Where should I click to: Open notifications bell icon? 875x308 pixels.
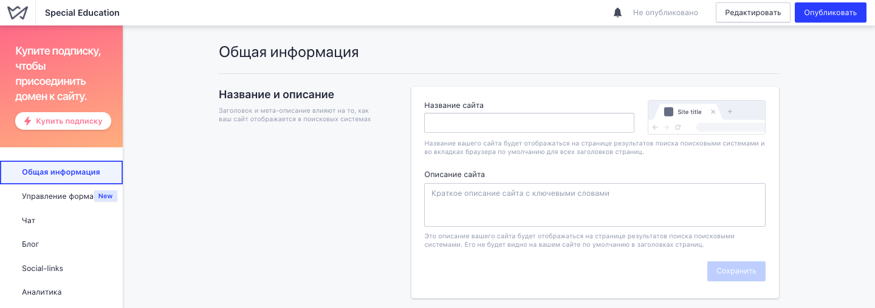pyautogui.click(x=618, y=13)
